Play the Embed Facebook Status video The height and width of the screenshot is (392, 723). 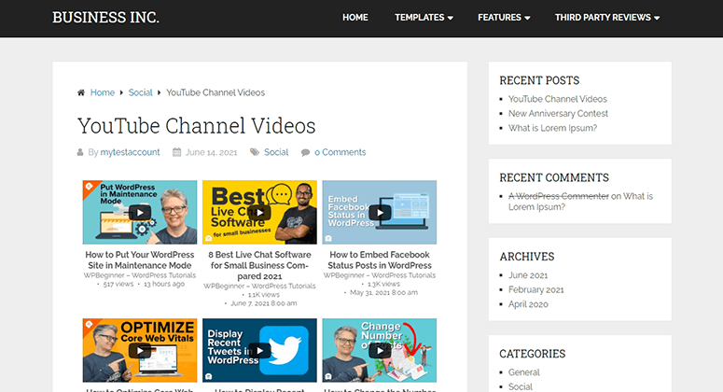click(x=380, y=213)
